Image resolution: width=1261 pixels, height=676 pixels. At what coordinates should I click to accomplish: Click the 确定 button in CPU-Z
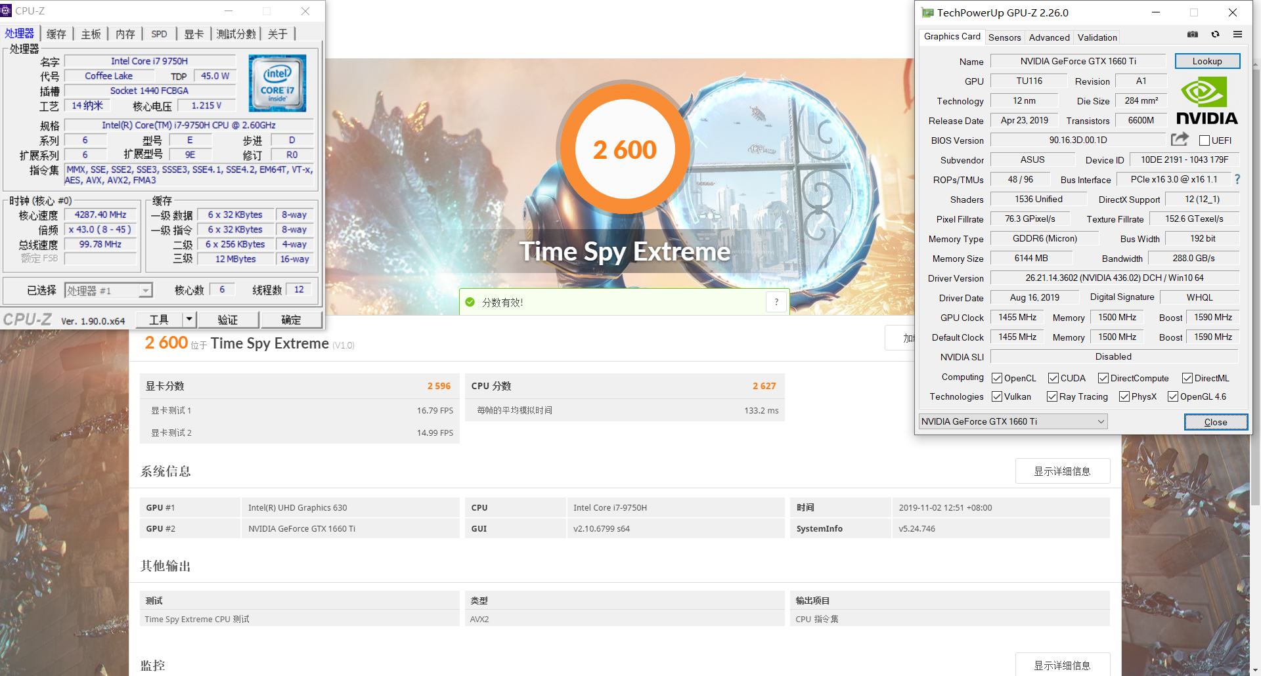(291, 320)
